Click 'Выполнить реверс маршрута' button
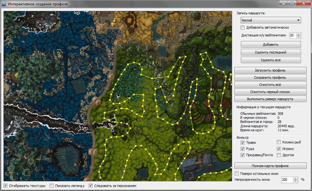This screenshot has width=312, height=191. (270, 99)
